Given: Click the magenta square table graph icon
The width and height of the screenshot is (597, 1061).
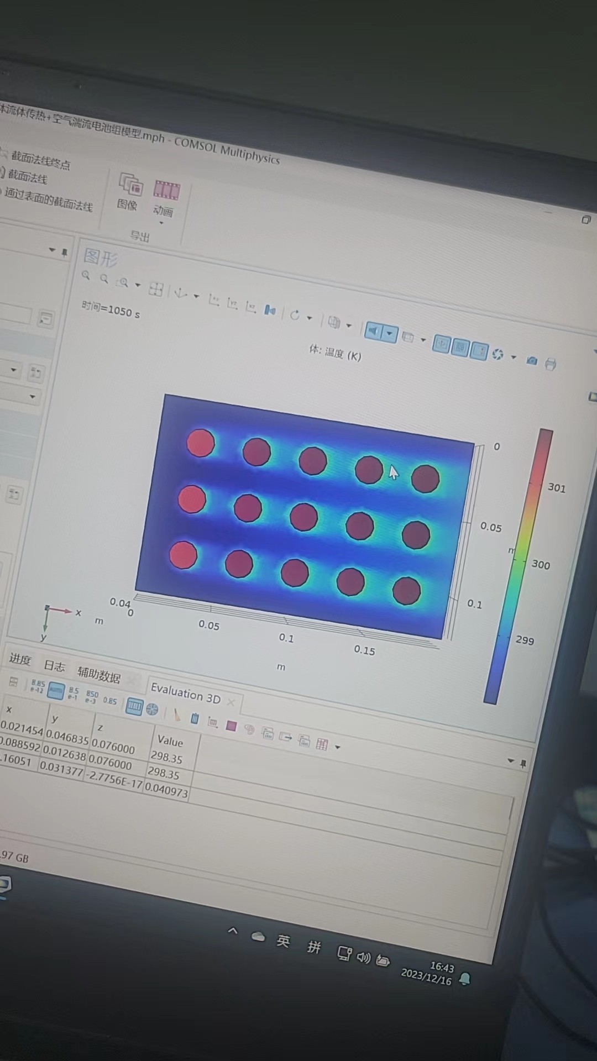Looking at the screenshot, I should (231, 726).
